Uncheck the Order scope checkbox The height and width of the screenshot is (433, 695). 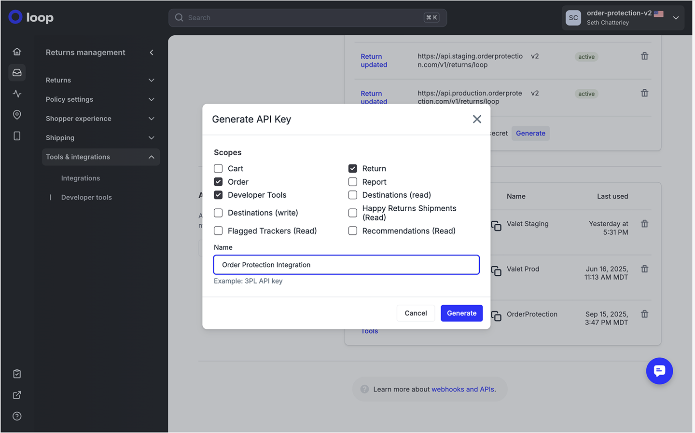(218, 182)
